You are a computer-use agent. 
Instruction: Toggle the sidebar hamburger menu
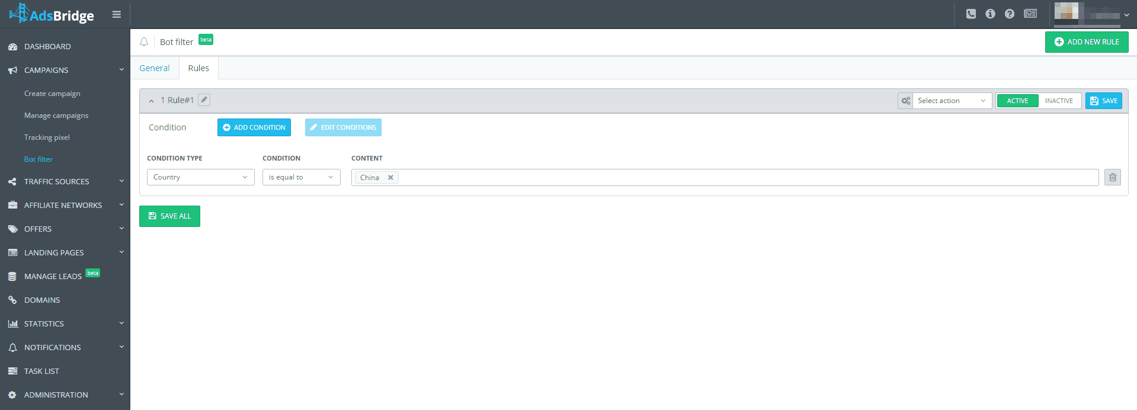pyautogui.click(x=117, y=14)
